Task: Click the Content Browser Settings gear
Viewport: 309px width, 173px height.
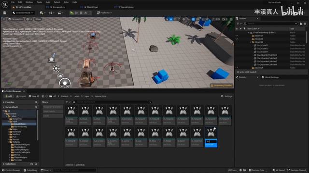Action: pyautogui.click(x=226, y=96)
